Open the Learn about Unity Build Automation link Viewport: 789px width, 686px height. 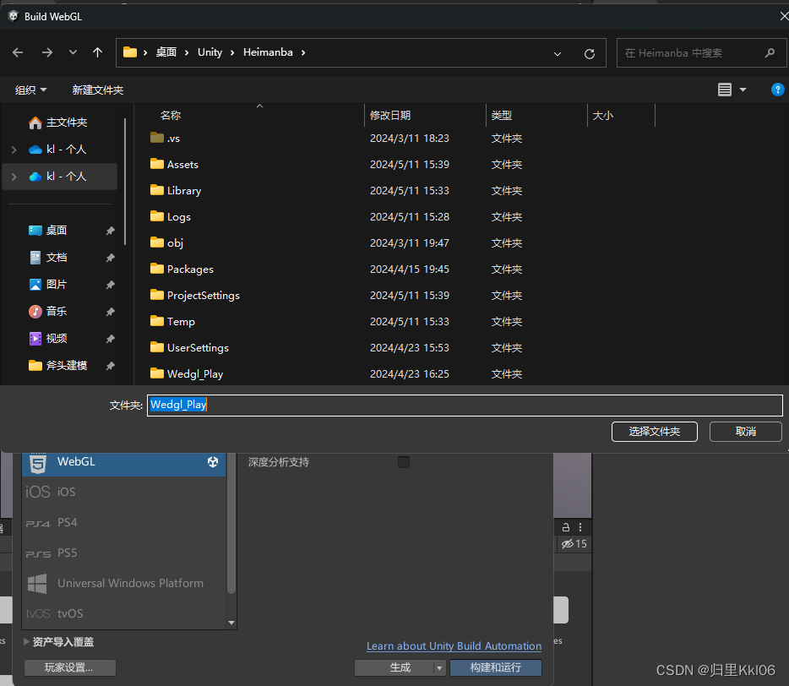pos(454,646)
